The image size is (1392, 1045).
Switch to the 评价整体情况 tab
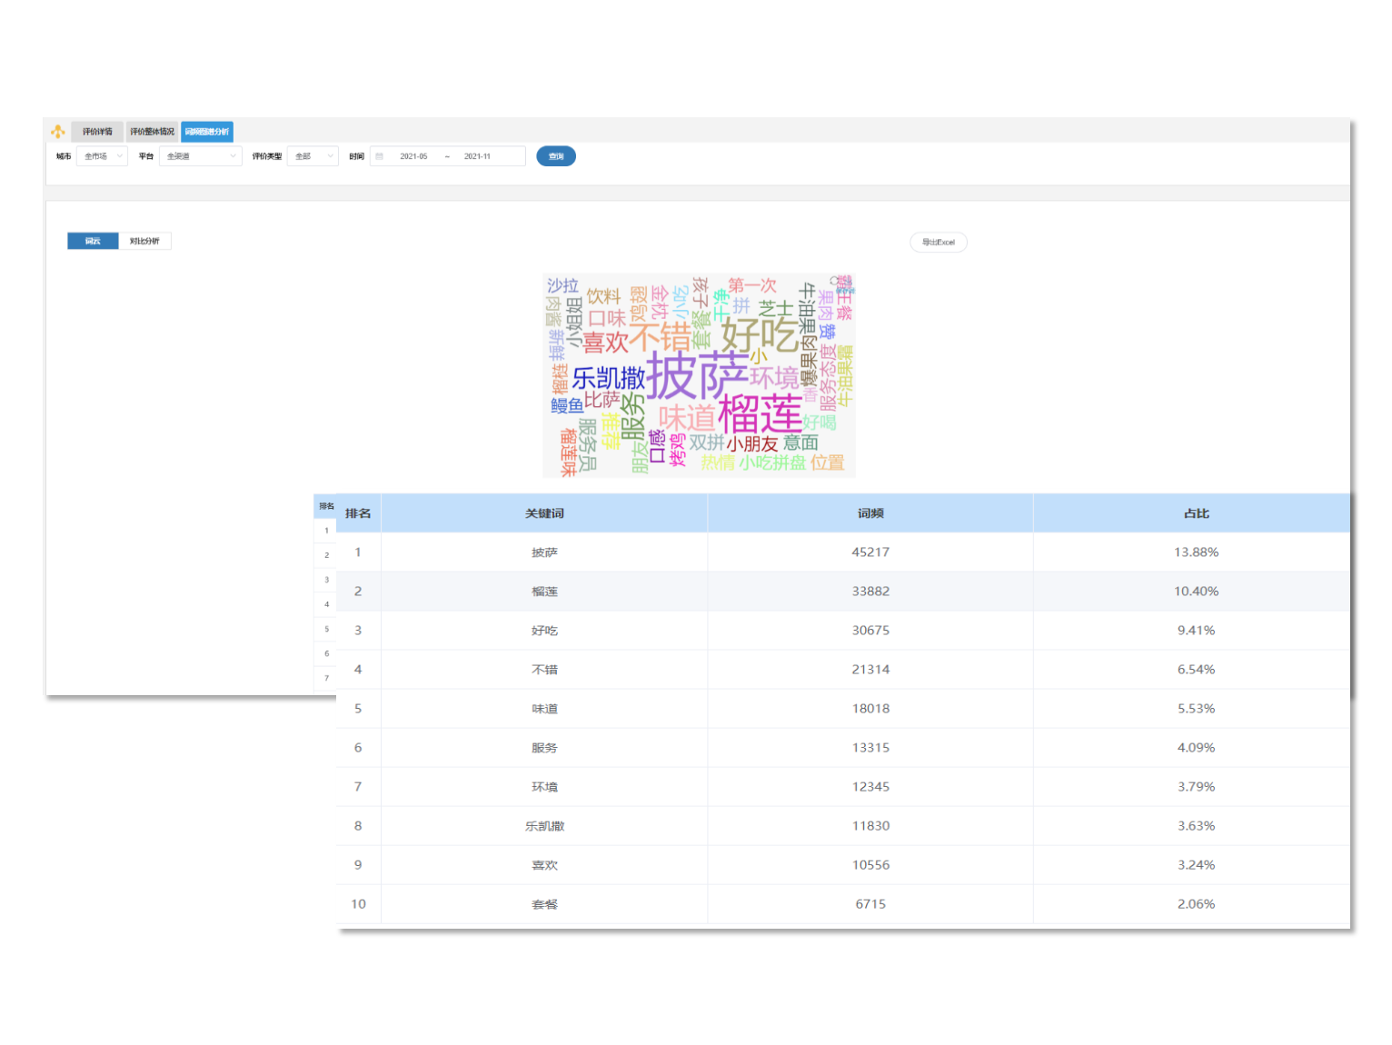point(152,132)
